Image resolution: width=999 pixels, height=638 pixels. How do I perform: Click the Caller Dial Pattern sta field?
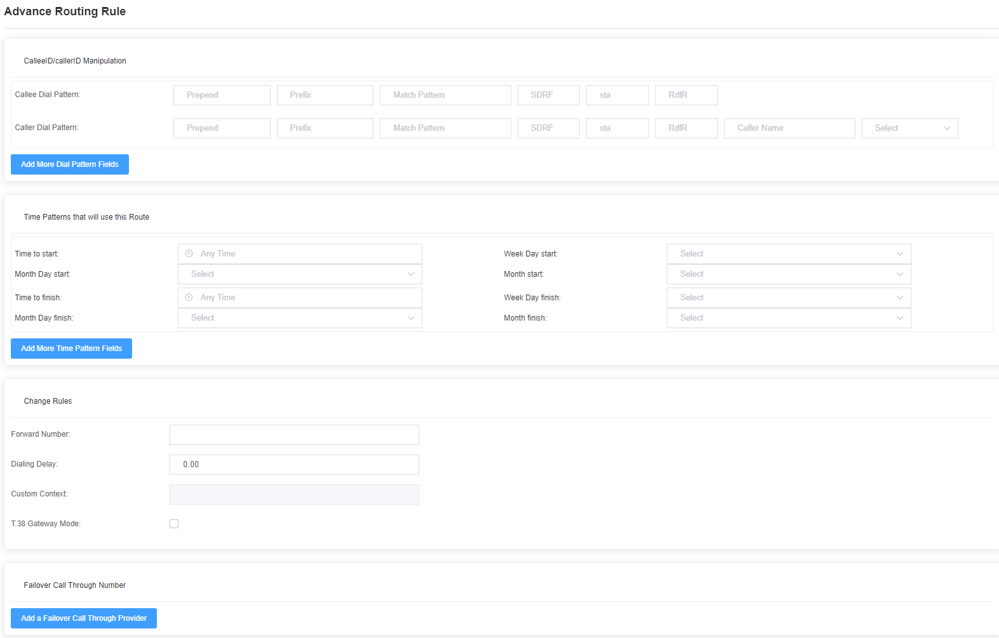pyautogui.click(x=617, y=128)
